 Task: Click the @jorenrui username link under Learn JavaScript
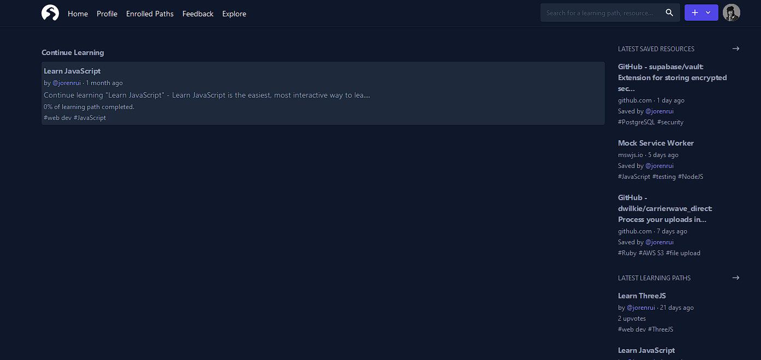coord(67,82)
